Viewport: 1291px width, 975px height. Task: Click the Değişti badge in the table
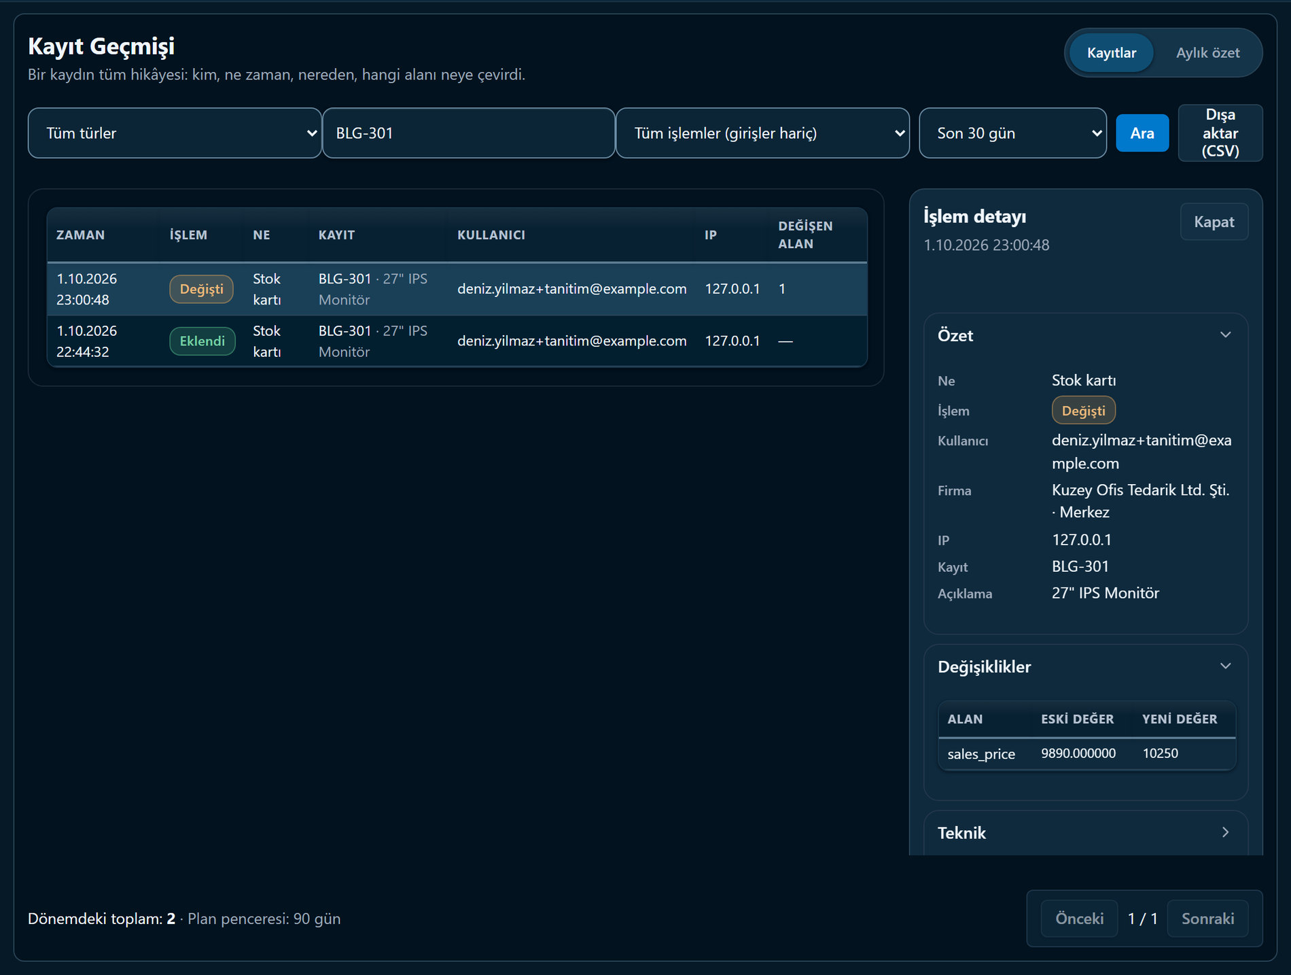201,289
